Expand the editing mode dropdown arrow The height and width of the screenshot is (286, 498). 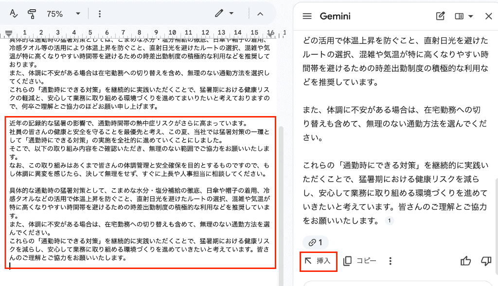pos(231,13)
